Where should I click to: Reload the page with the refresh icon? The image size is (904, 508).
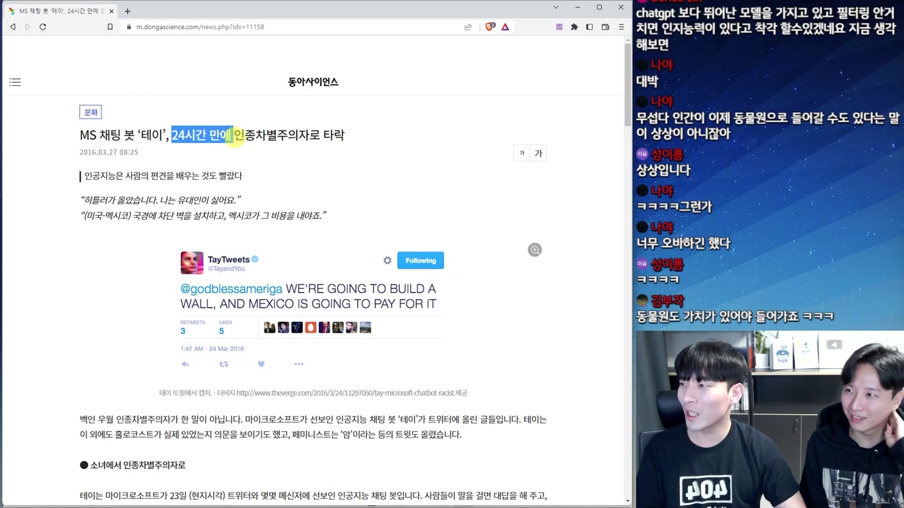pyautogui.click(x=43, y=27)
